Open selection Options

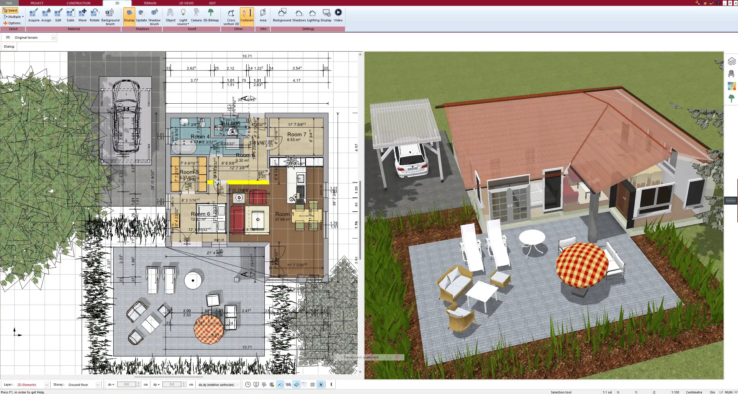(x=12, y=23)
